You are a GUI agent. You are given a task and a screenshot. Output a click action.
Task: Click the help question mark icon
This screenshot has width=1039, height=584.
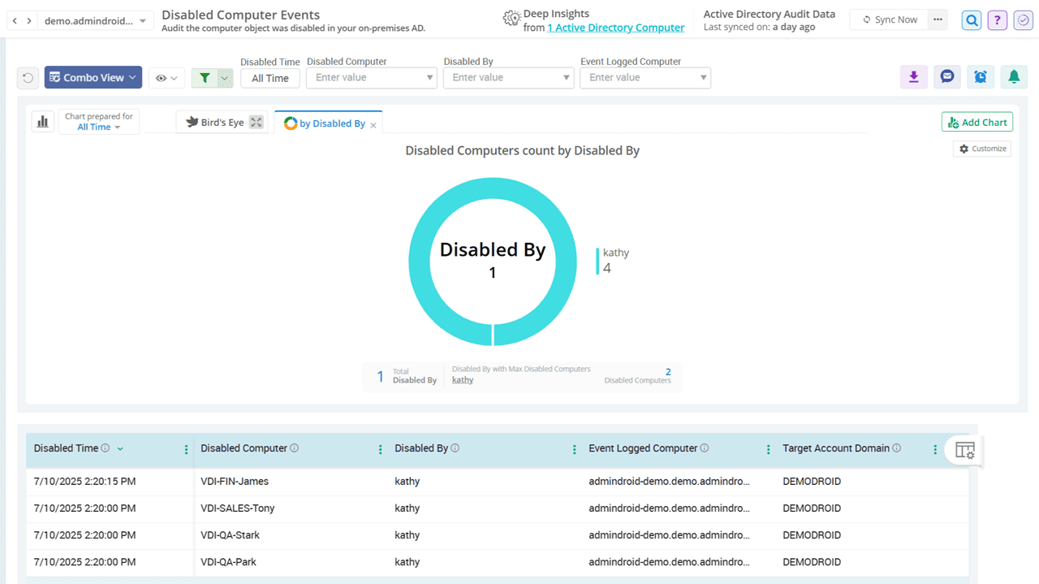coord(998,20)
